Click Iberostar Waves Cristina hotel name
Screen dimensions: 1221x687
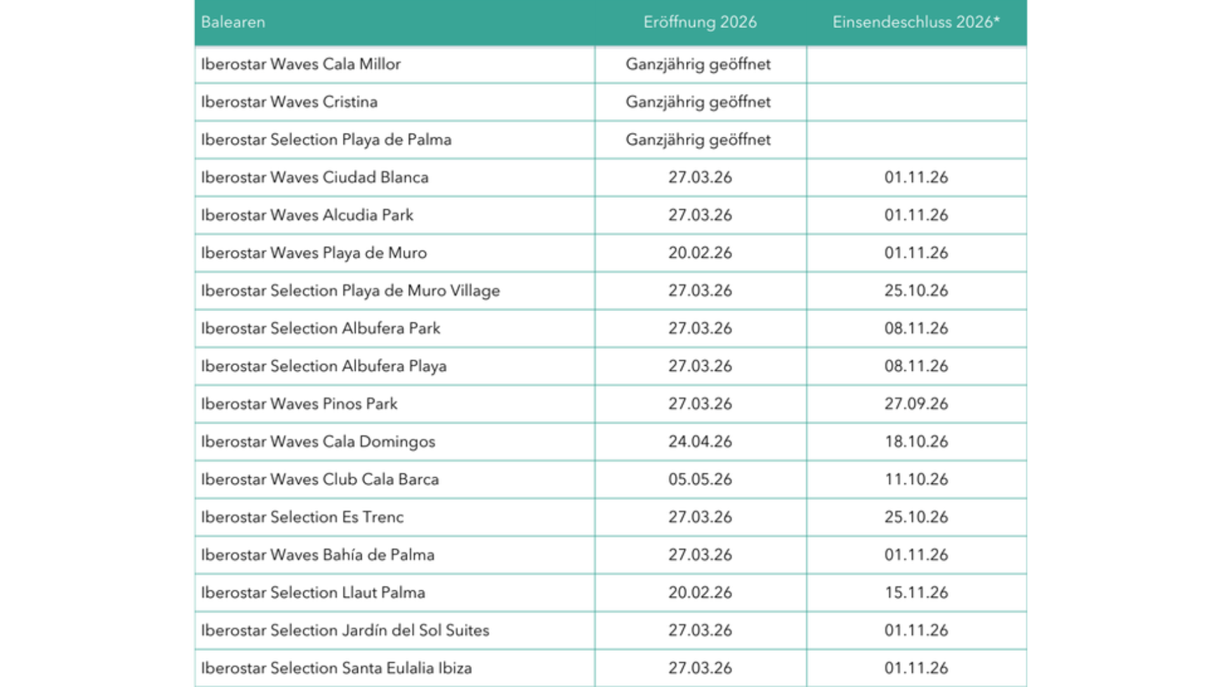click(289, 102)
